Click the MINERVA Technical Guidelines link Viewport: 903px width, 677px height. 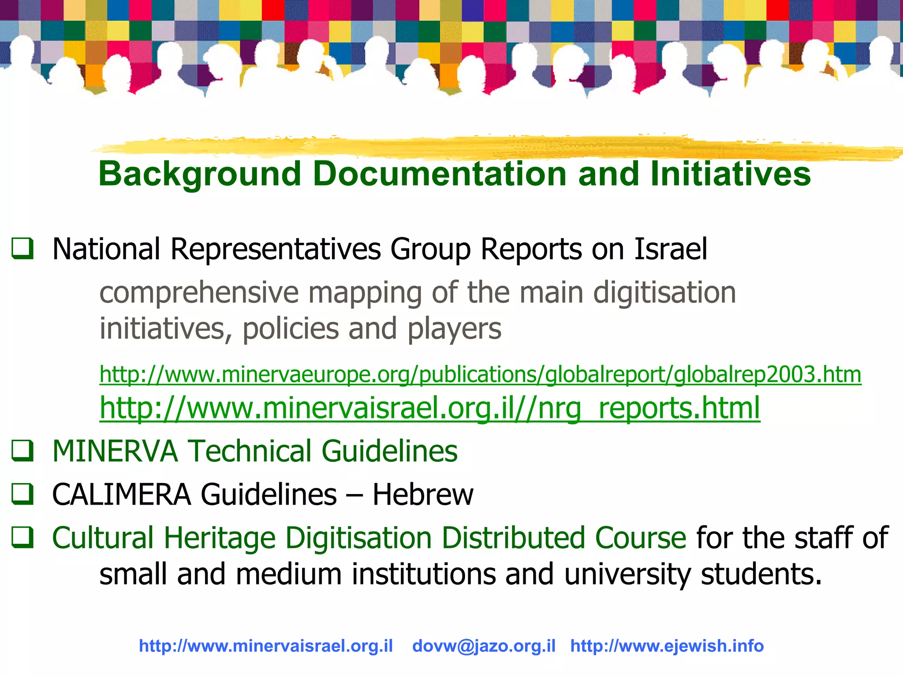(x=255, y=451)
